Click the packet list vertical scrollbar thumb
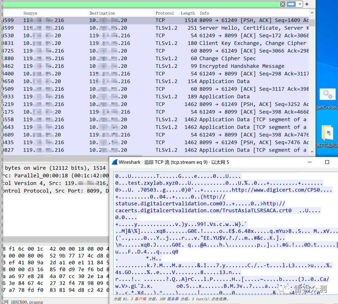The width and height of the screenshot is (338, 304). pos(312,22)
